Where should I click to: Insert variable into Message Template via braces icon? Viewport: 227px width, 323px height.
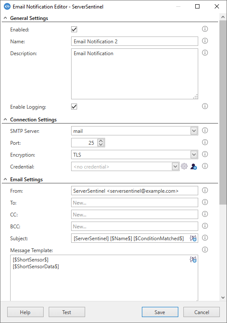tap(193, 260)
